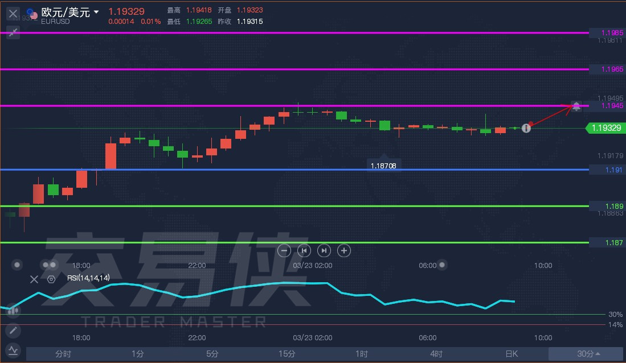626x363 pixels.
Task: Click the dot marker beside 06:00
Action: point(442,265)
